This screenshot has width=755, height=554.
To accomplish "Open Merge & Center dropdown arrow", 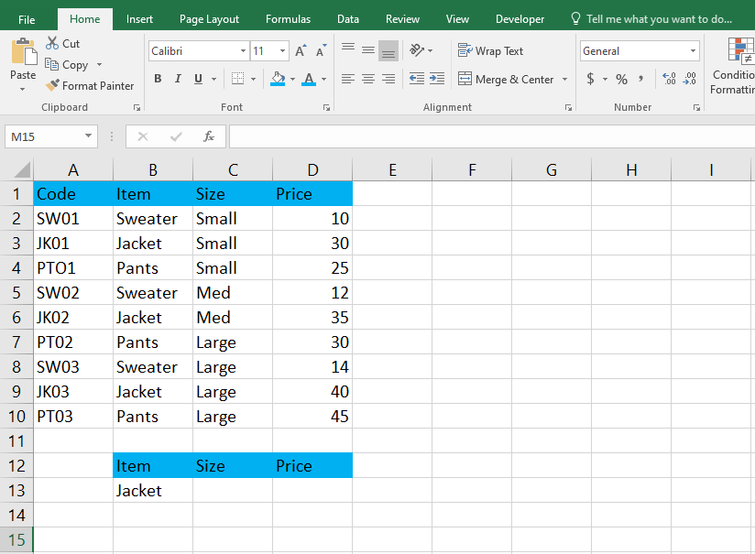I will (564, 79).
